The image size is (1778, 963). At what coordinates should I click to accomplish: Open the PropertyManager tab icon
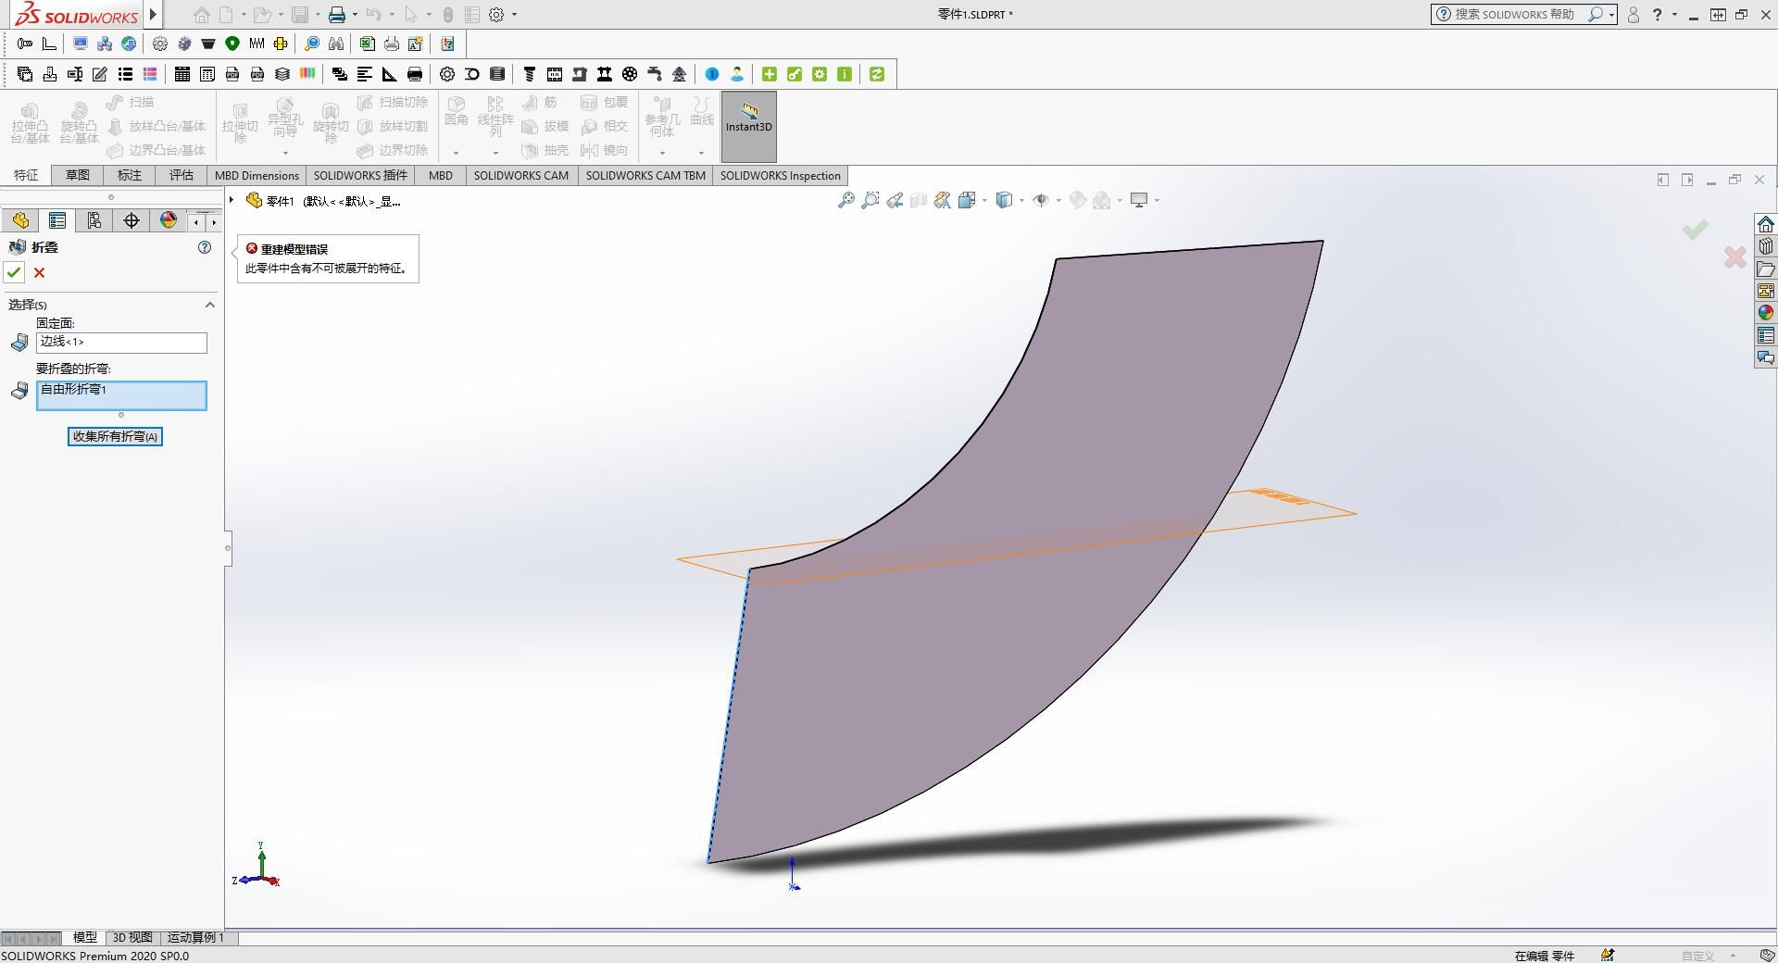57,220
